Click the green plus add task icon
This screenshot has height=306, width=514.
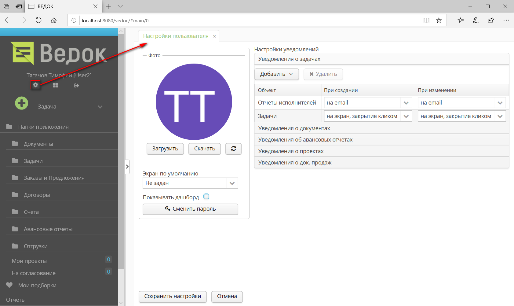(22, 103)
